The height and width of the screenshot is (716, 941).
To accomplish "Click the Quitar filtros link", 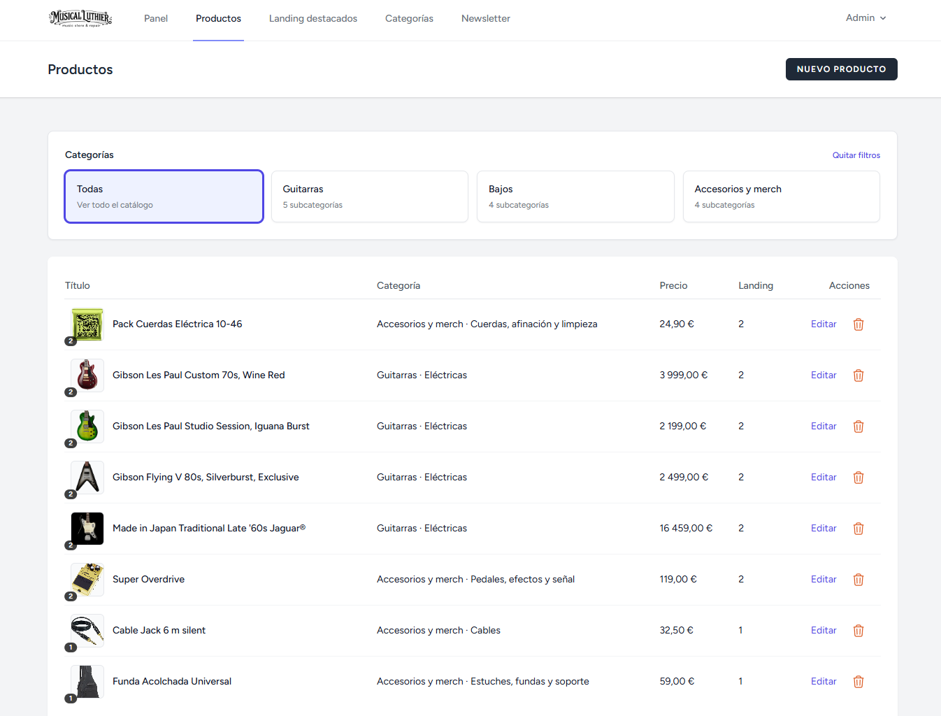I will click(x=856, y=155).
